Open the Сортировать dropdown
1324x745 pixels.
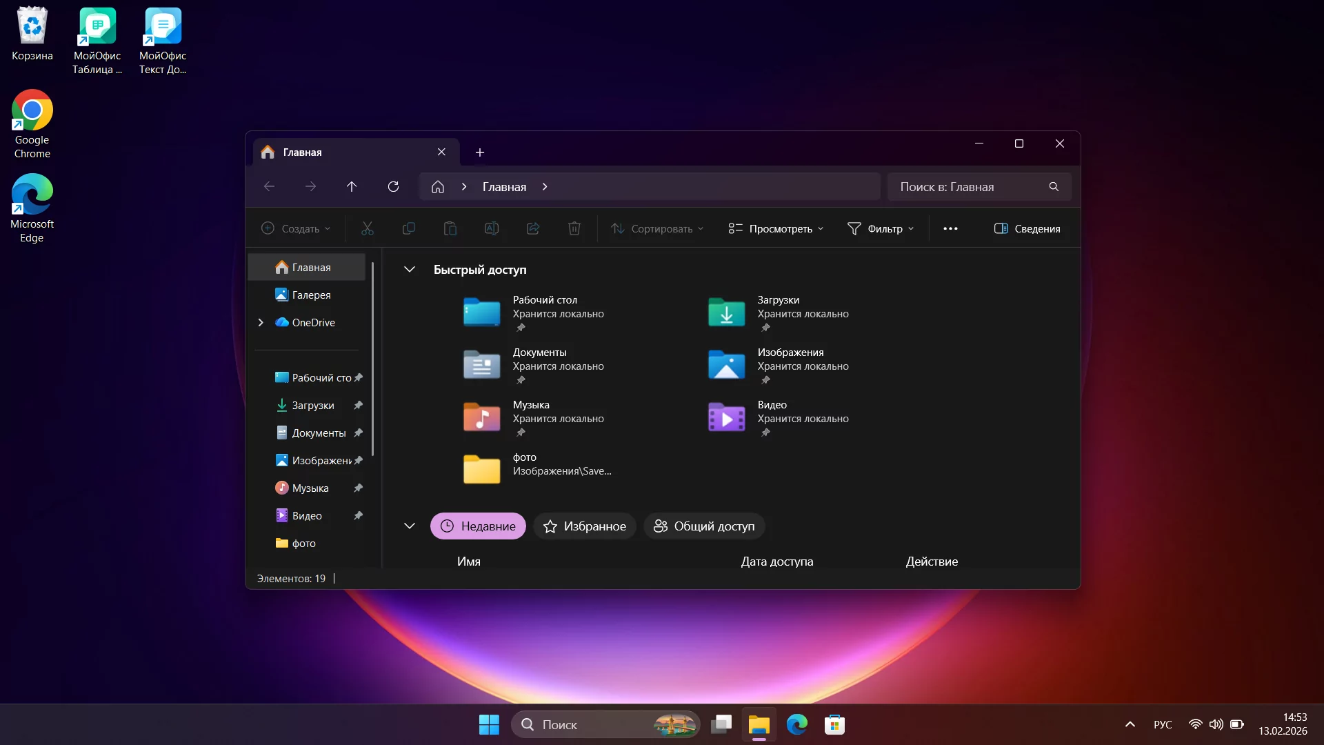pos(656,228)
